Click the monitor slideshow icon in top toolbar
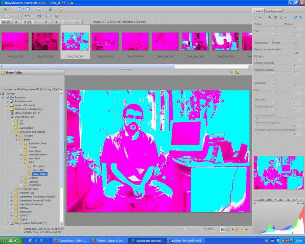Viewport: 305px width, 244px height. click(39, 9)
